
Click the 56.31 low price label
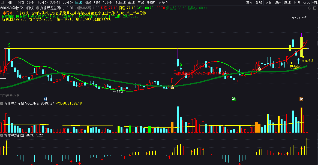point(121,92)
